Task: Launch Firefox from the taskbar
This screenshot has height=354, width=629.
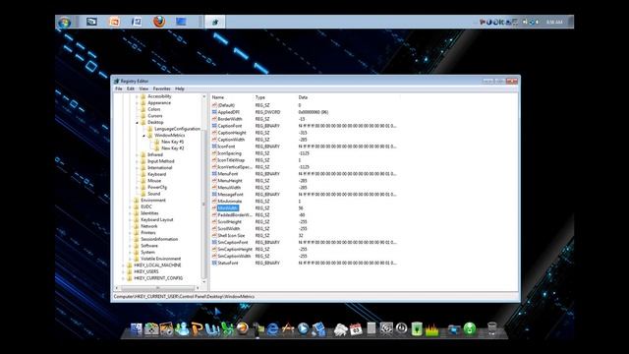Action: tap(159, 22)
